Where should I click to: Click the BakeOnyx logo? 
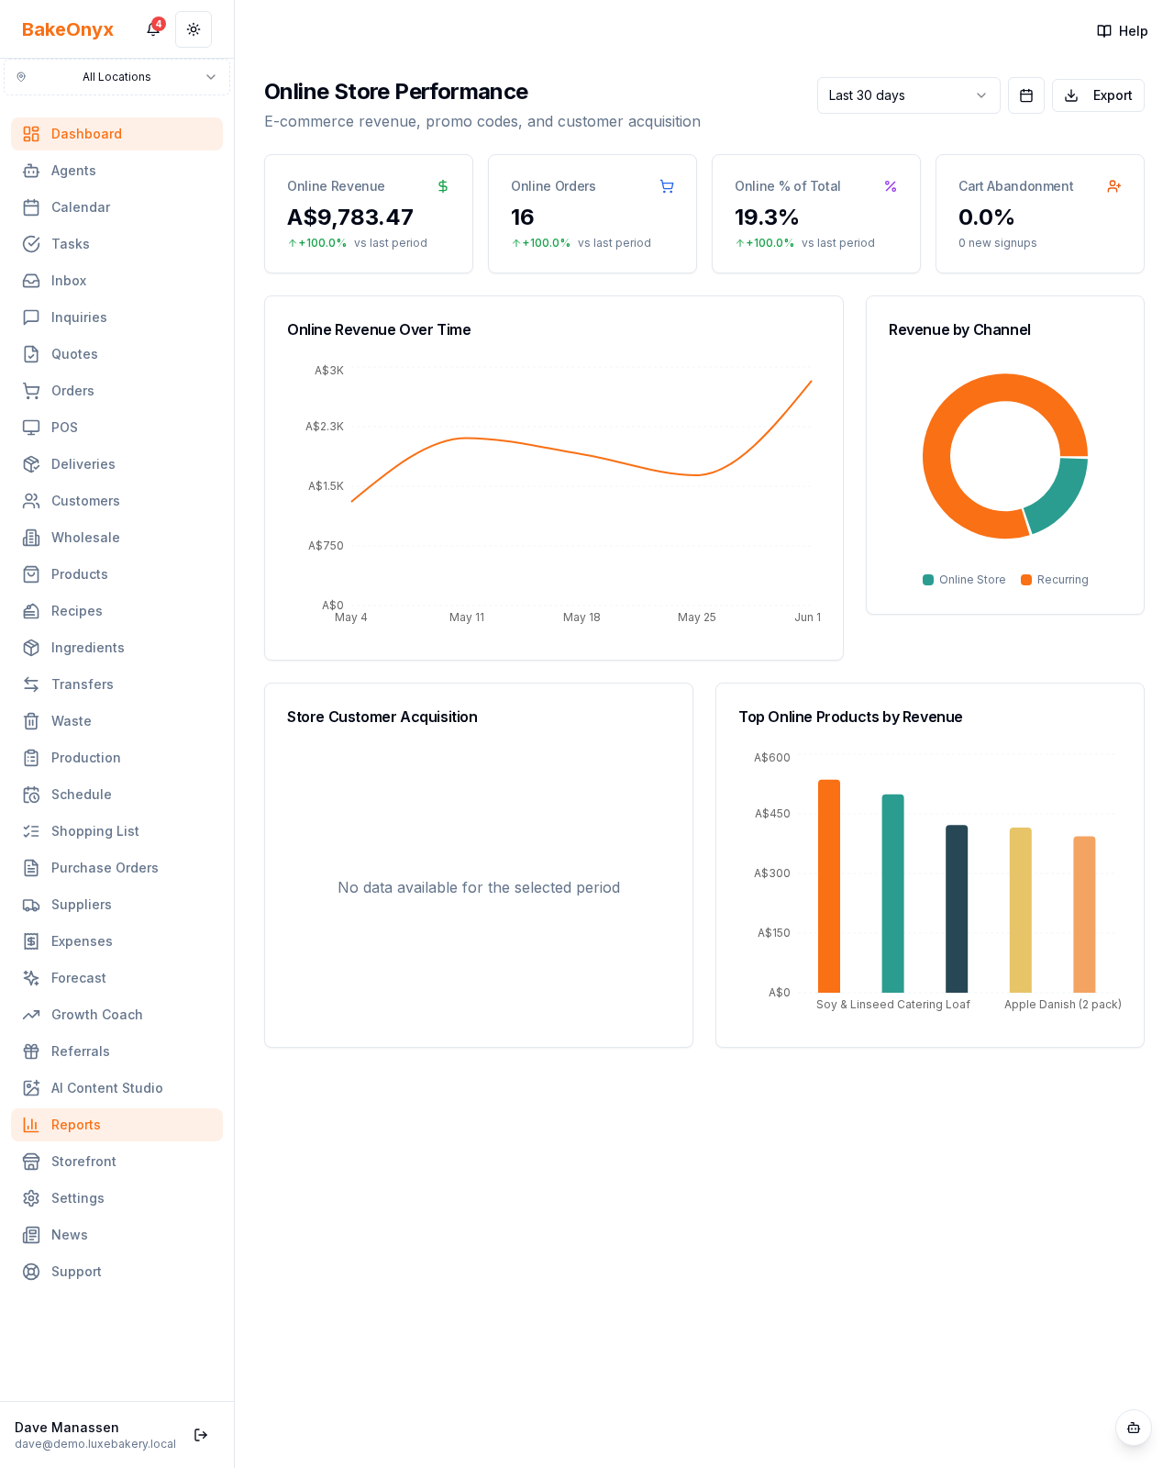[x=68, y=29]
